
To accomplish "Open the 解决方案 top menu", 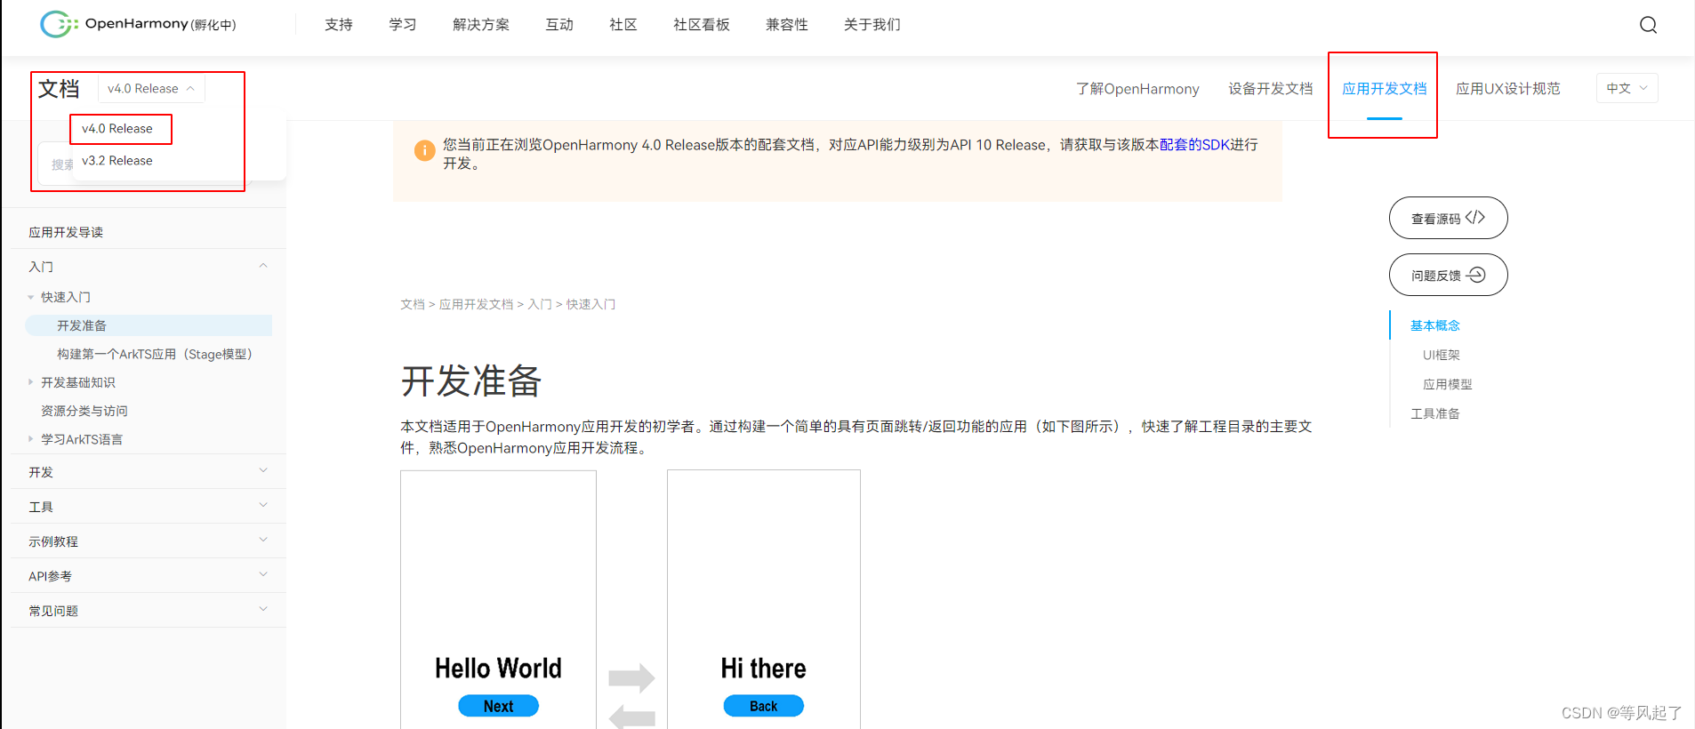I will (481, 24).
